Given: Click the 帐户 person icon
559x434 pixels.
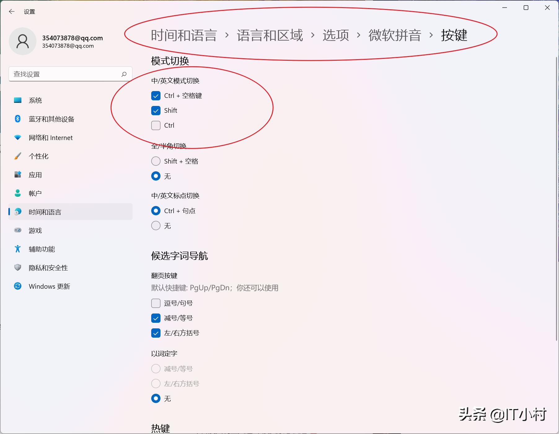Looking at the screenshot, I should tap(18, 193).
